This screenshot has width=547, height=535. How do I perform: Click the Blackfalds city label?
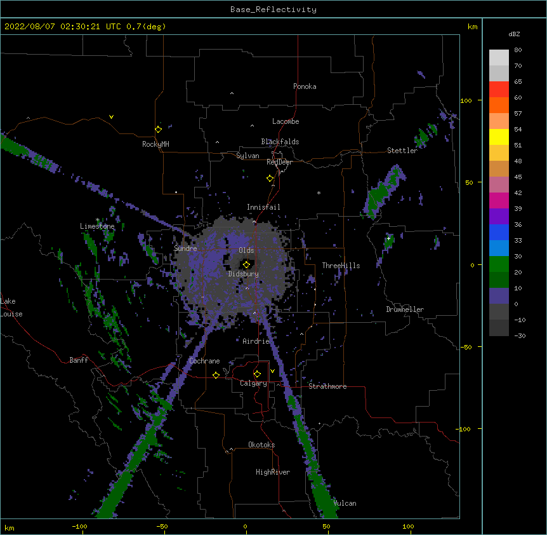pos(280,142)
